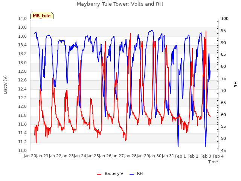Click the red Battery V legend swatch

click(x=99, y=174)
